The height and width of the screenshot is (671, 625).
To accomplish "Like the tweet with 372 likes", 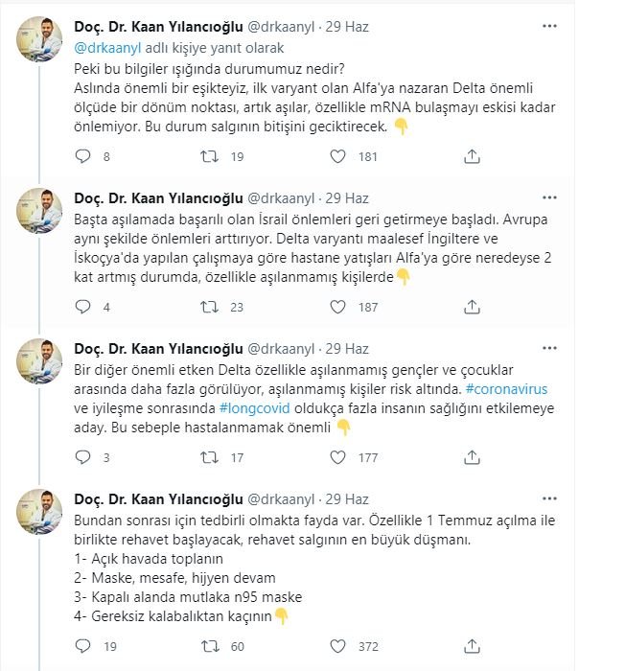I will pyautogui.click(x=337, y=646).
